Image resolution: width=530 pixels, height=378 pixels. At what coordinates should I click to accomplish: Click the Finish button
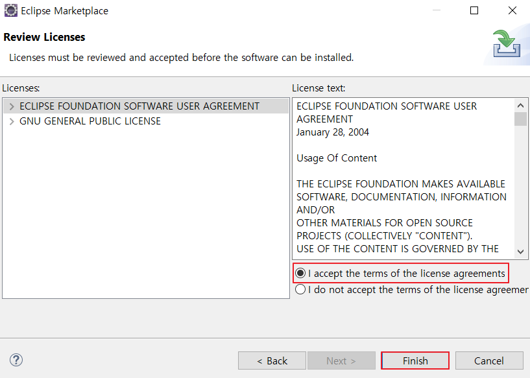click(x=415, y=360)
